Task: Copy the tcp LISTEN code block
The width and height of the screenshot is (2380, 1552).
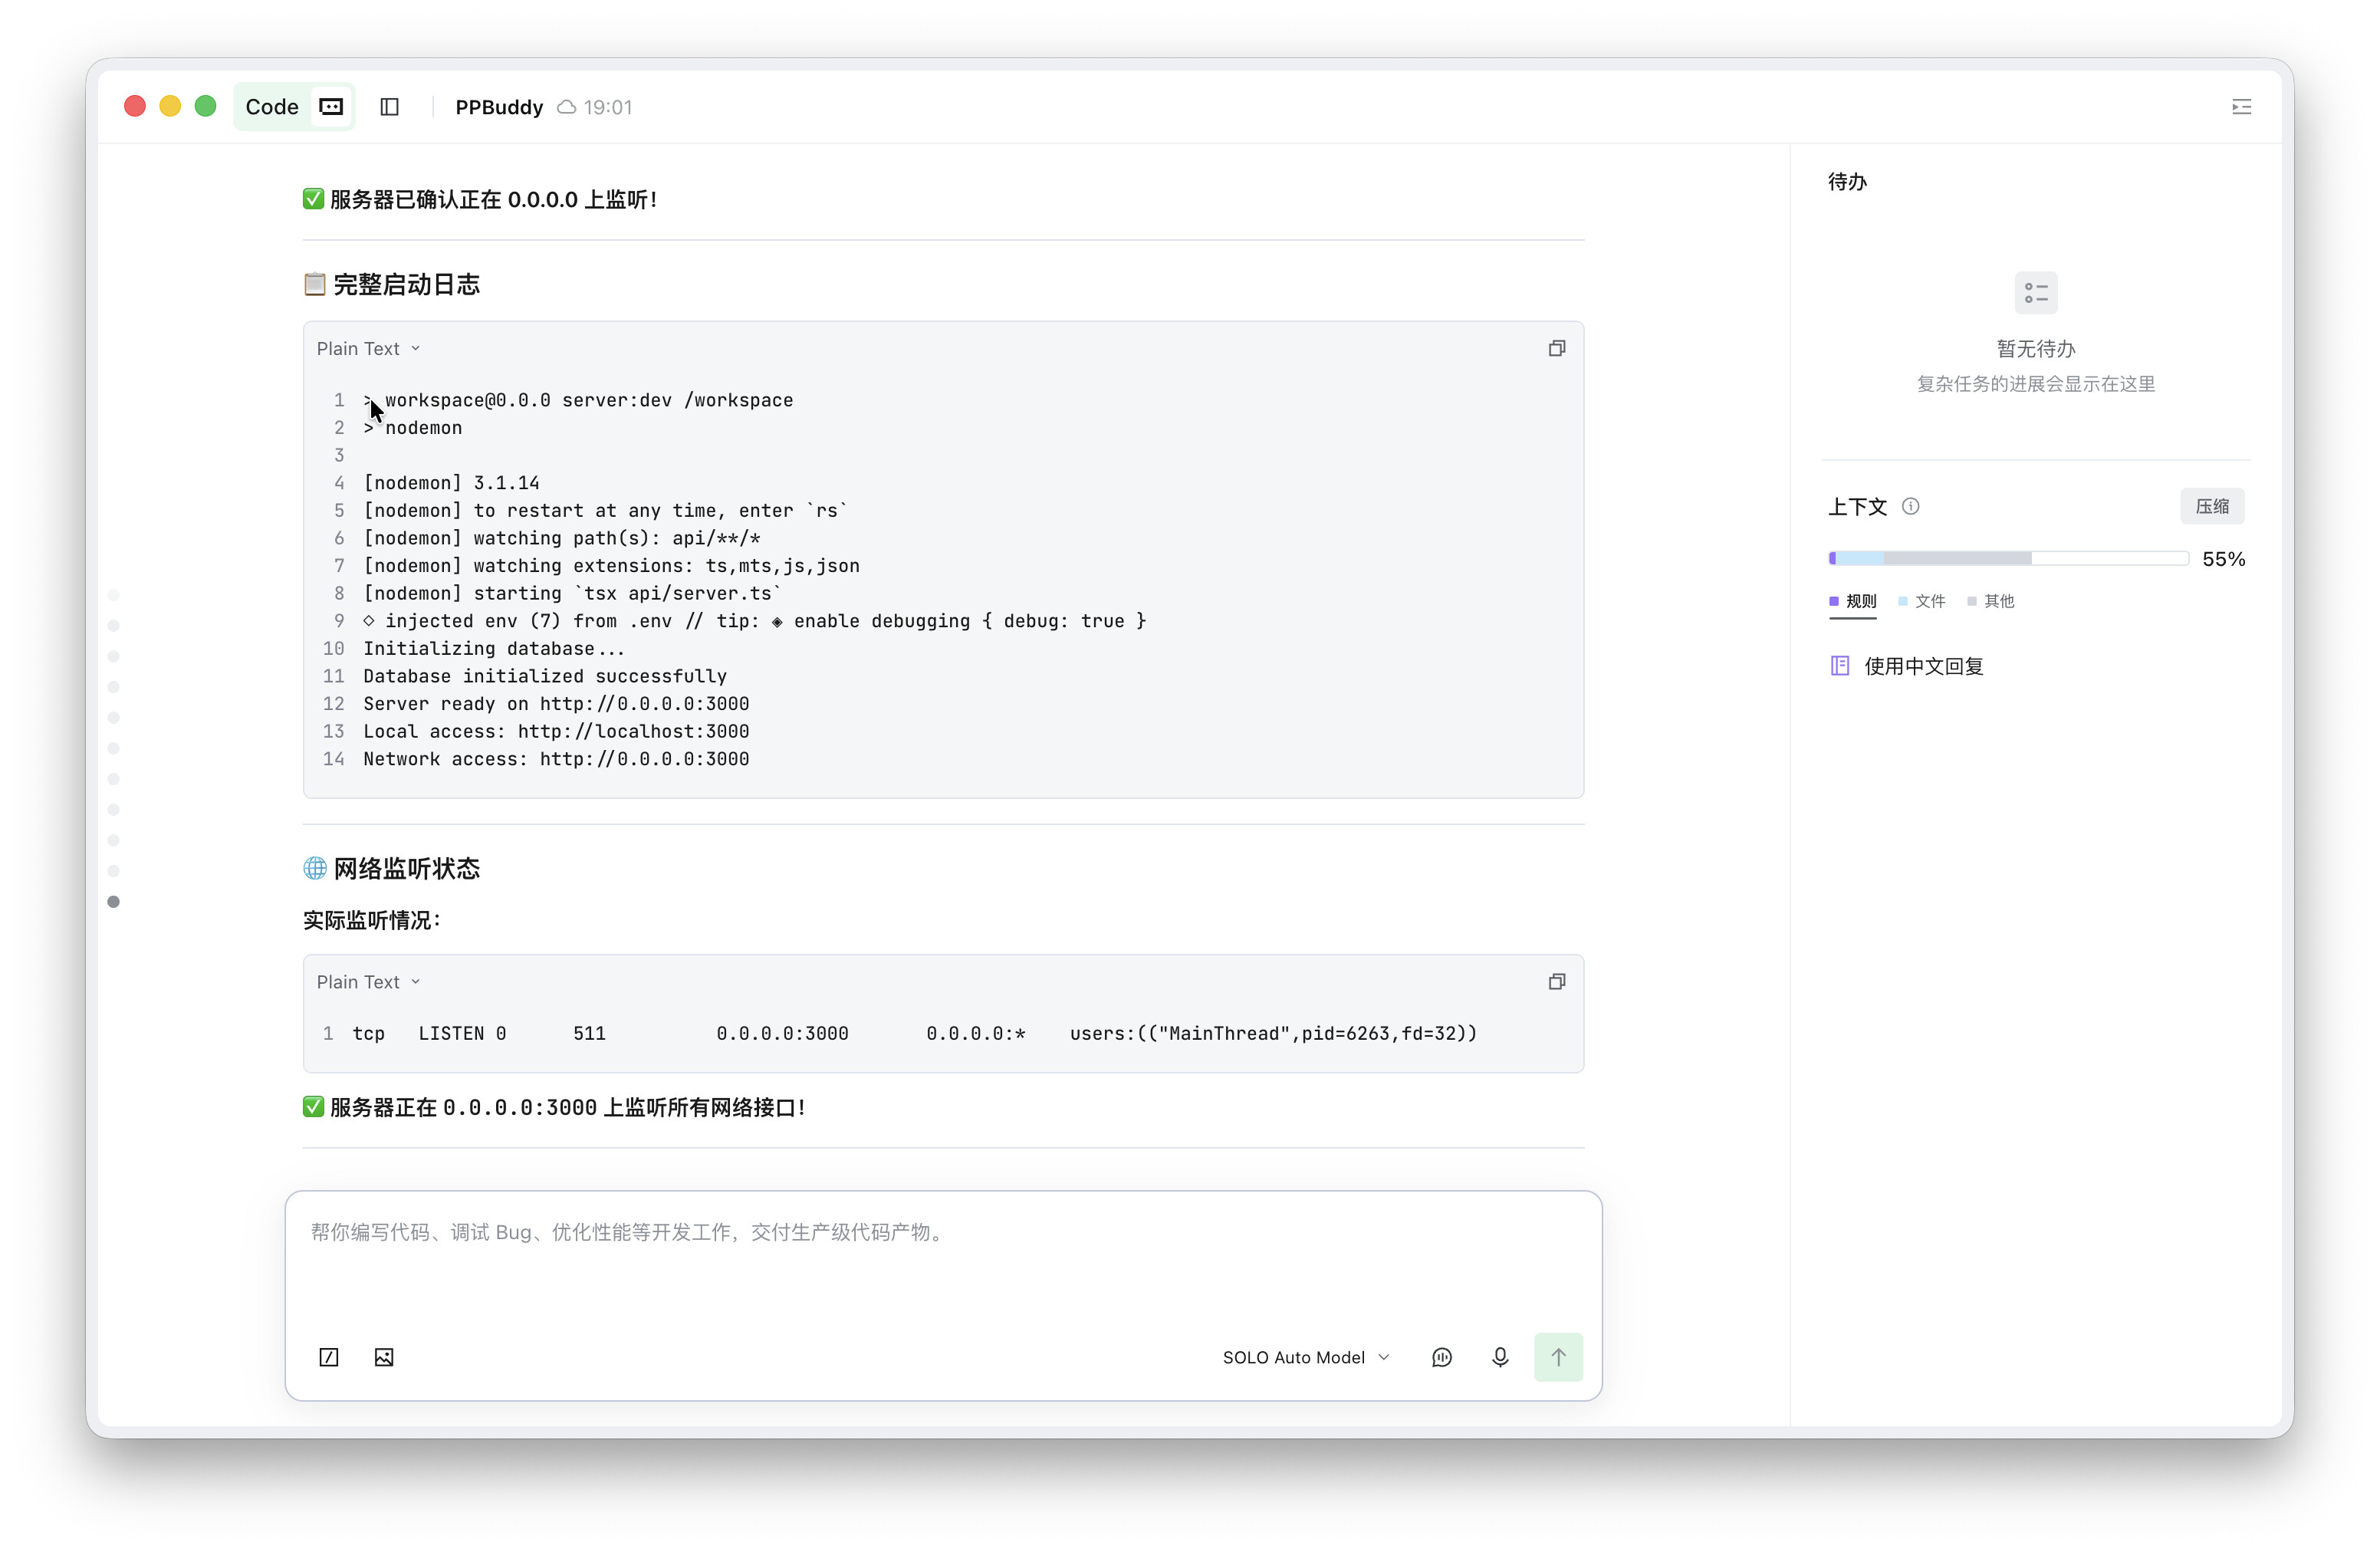Action: click(1556, 982)
